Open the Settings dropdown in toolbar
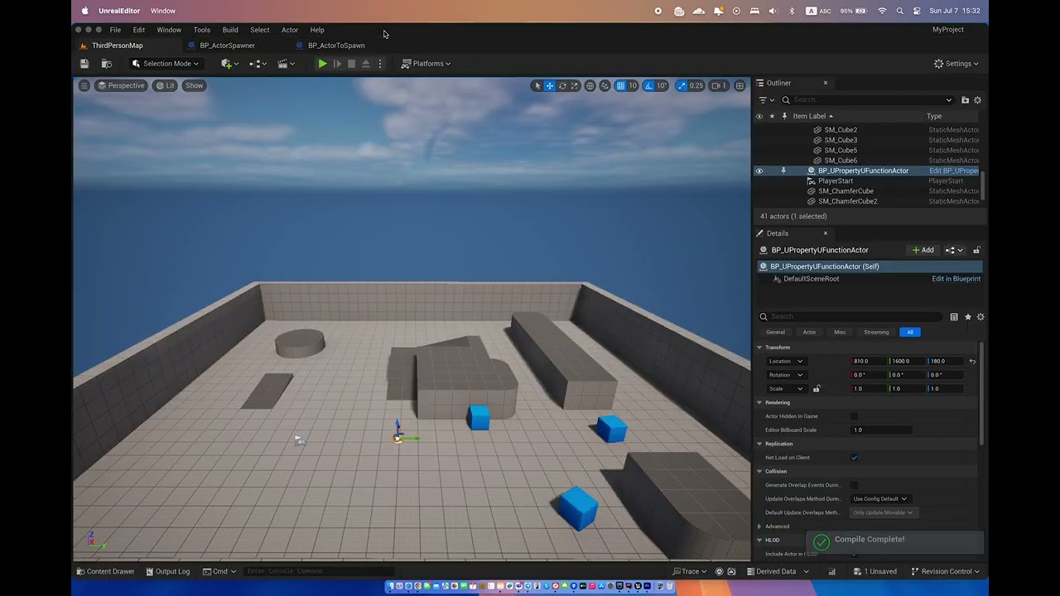The image size is (1060, 596). (x=956, y=64)
